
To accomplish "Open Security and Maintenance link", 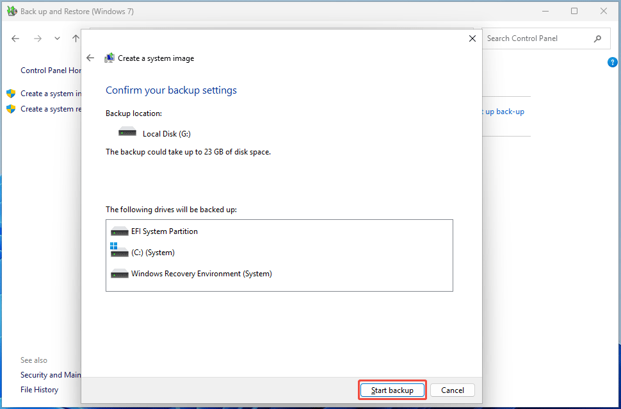I will click(x=51, y=375).
